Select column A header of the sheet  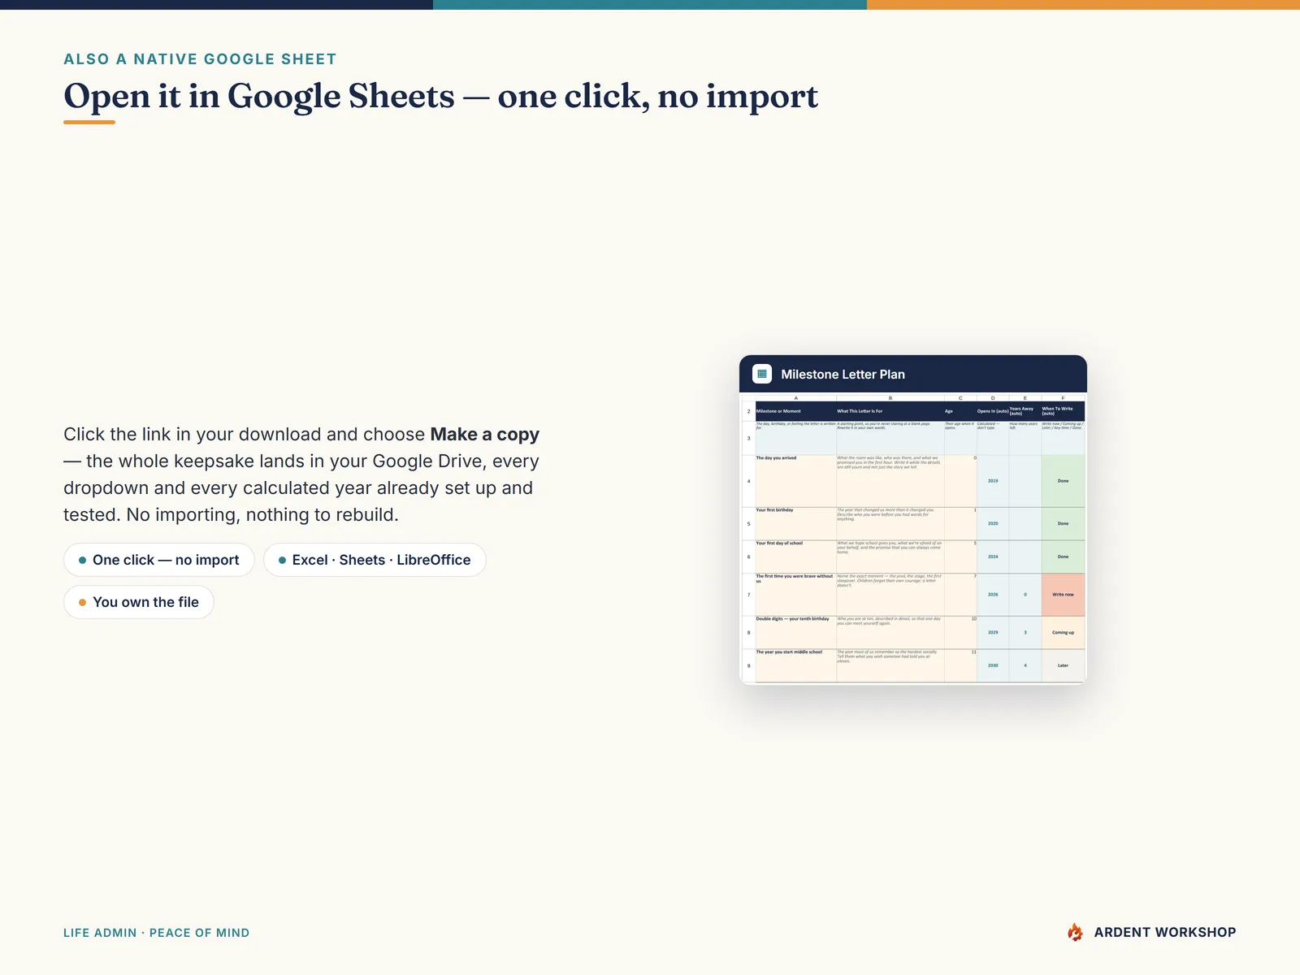(x=795, y=398)
